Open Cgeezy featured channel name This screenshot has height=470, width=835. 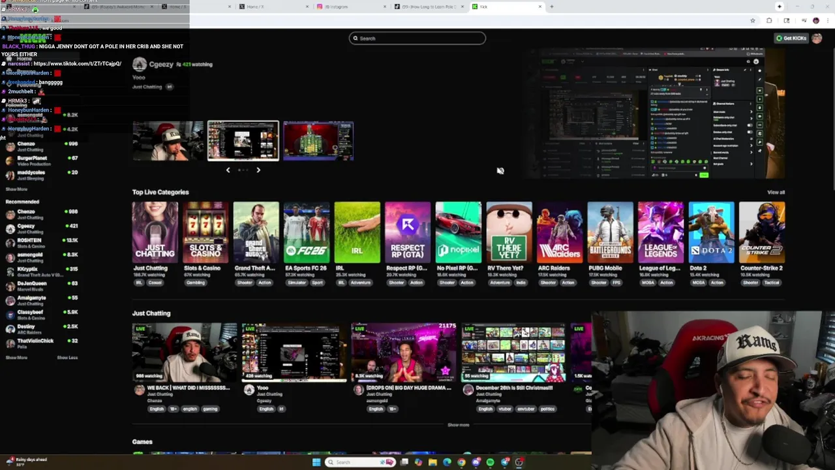[162, 64]
